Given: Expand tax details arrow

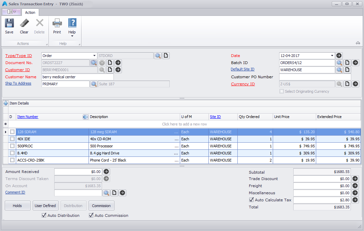Looking at the screenshot, I should (x=355, y=200).
